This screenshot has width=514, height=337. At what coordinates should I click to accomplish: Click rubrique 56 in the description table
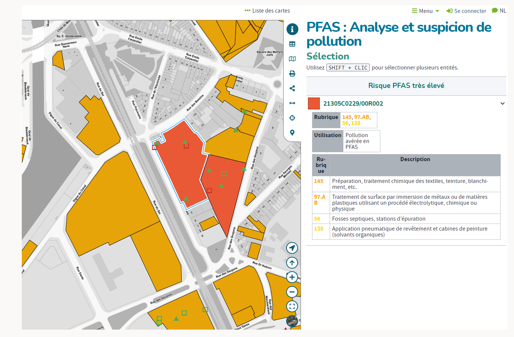317,219
